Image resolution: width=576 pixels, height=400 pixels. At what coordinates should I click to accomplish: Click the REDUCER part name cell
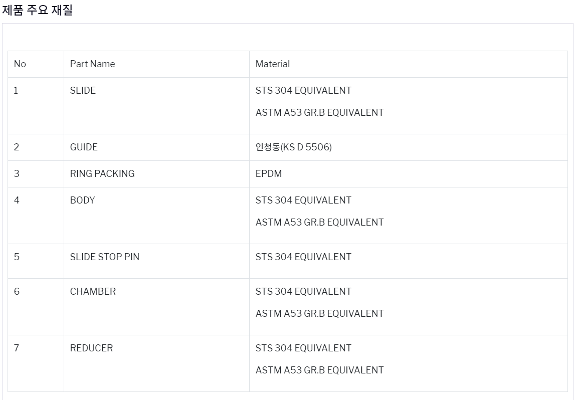click(156, 363)
